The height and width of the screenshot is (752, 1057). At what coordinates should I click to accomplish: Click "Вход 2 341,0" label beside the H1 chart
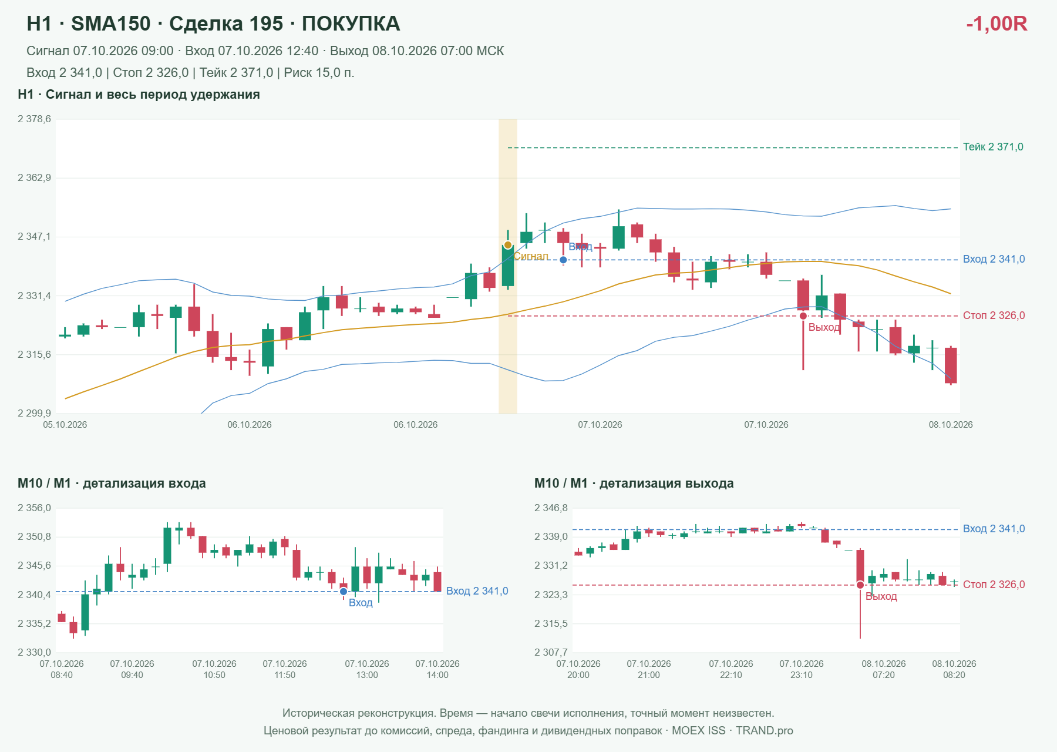[x=994, y=259]
